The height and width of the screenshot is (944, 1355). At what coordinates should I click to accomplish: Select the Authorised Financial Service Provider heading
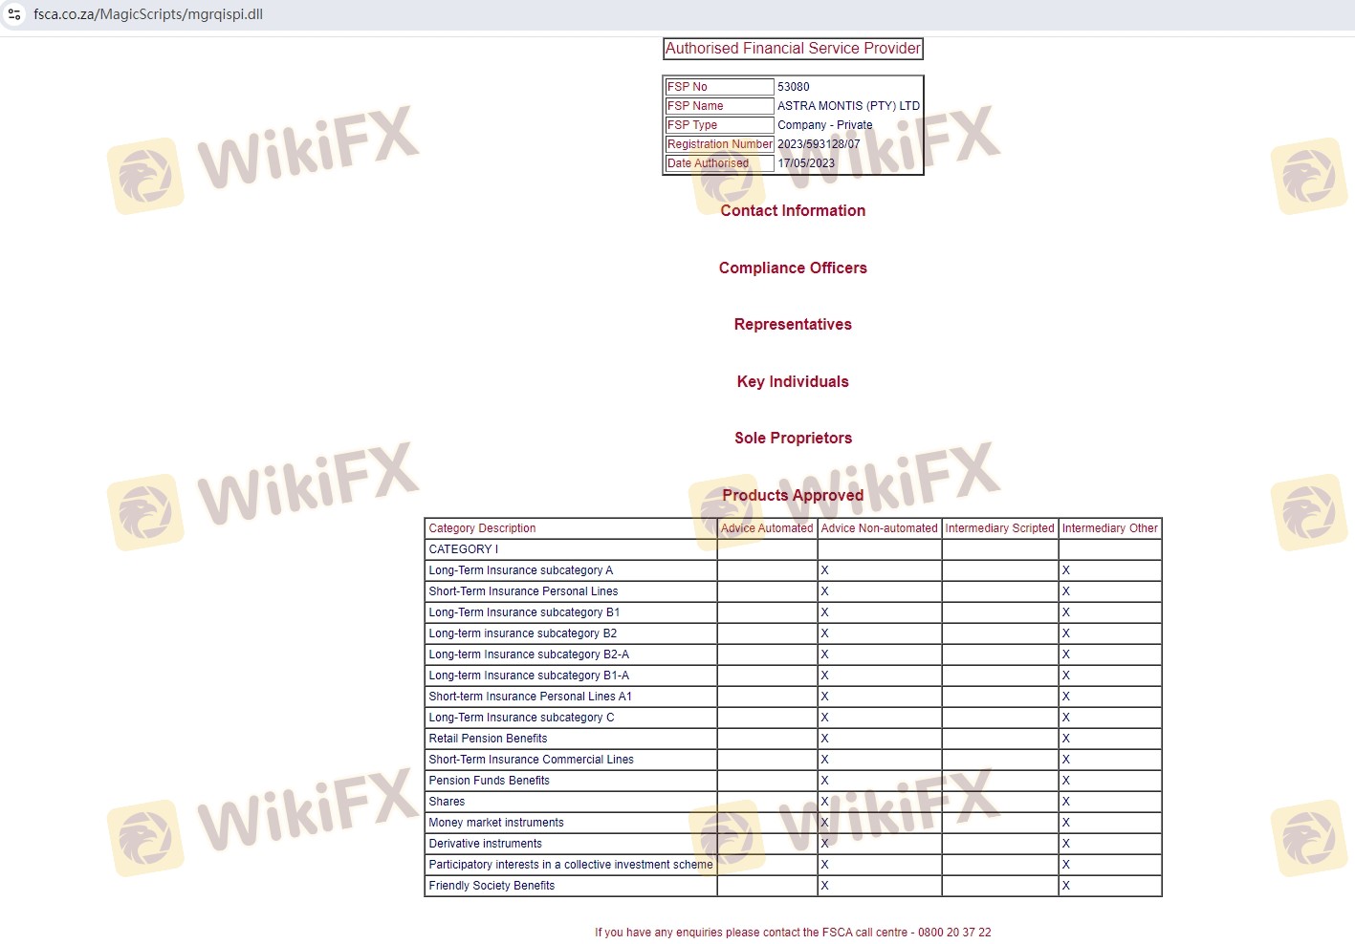(793, 49)
